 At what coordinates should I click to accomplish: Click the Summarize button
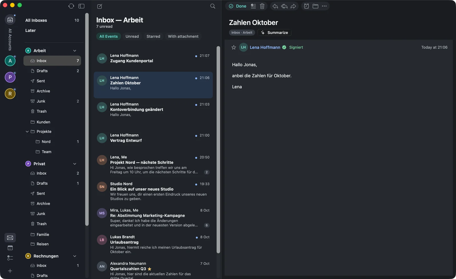(274, 33)
